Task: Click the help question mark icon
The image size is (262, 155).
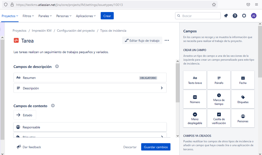Action: 235,16
